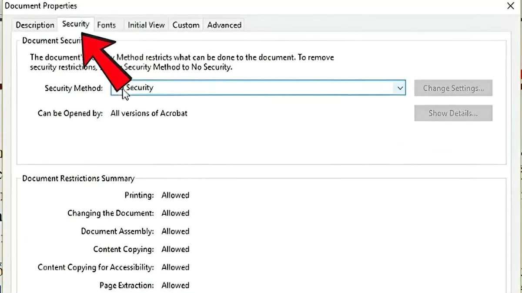Image resolution: width=522 pixels, height=293 pixels.
Task: Click inside the Security Method selection field
Action: [x=261, y=88]
